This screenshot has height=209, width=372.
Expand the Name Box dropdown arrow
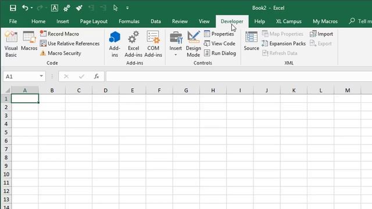41,76
